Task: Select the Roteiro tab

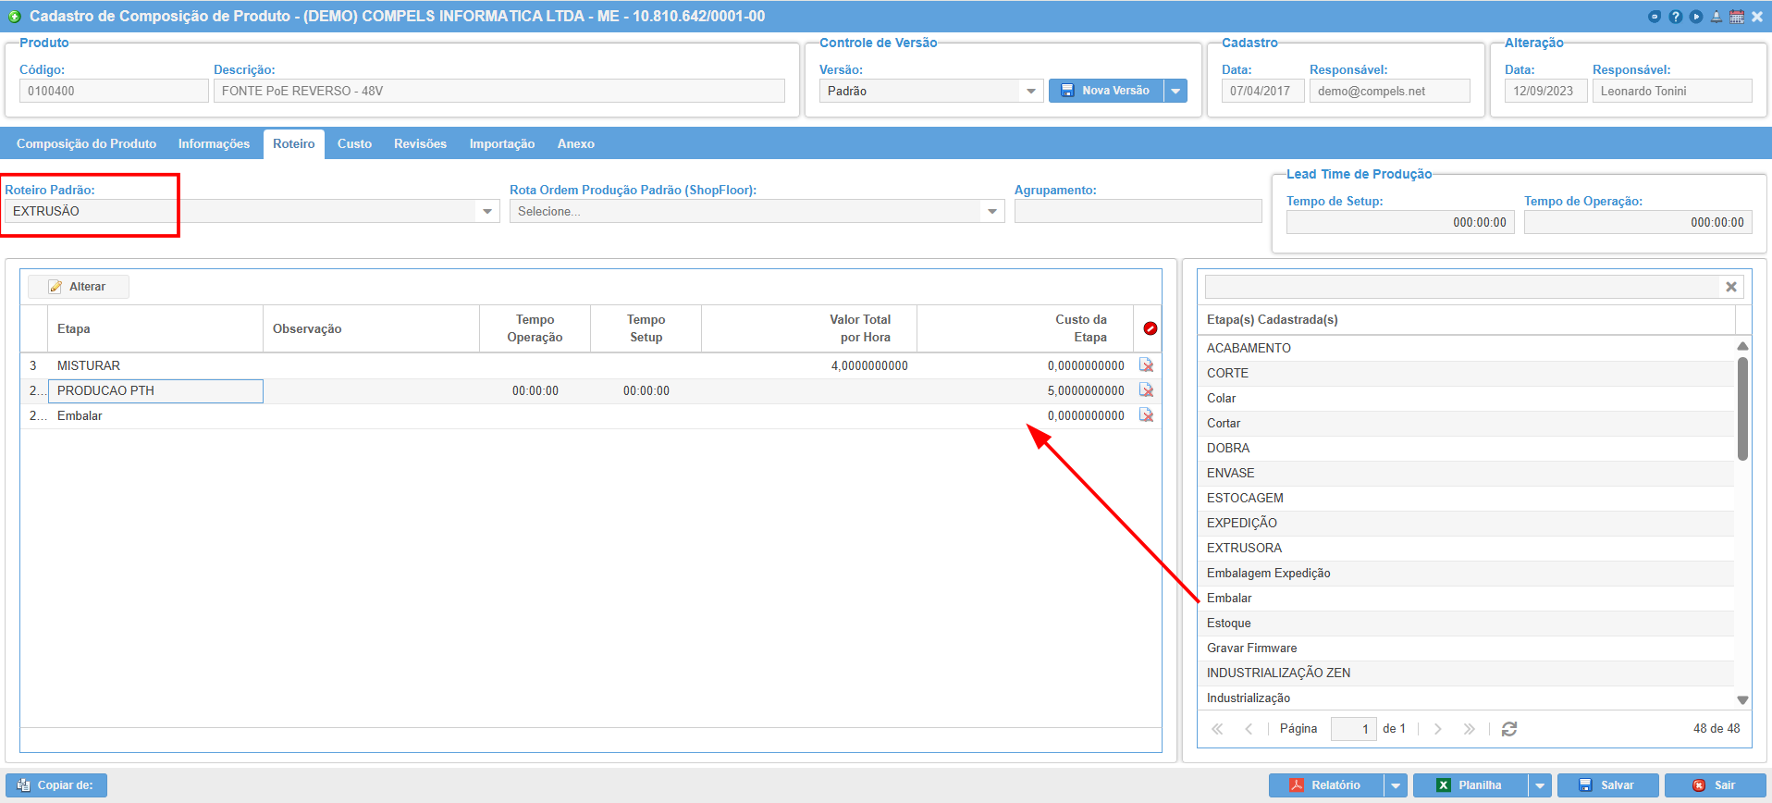Action: click(294, 143)
